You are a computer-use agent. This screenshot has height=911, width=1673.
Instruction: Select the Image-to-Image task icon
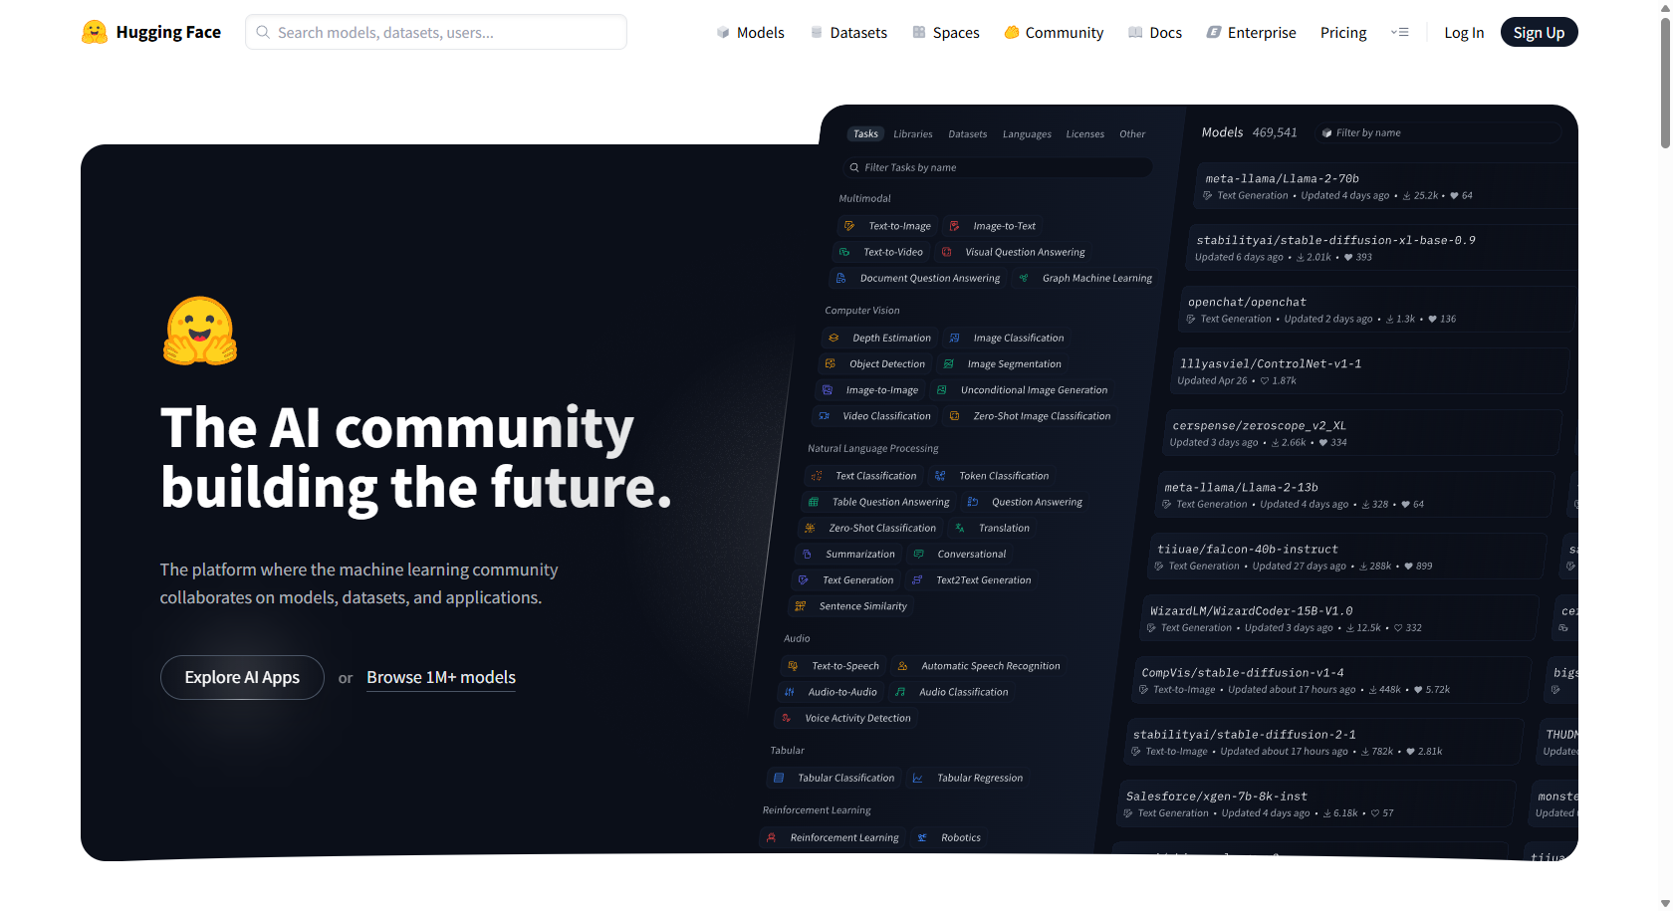tap(828, 389)
